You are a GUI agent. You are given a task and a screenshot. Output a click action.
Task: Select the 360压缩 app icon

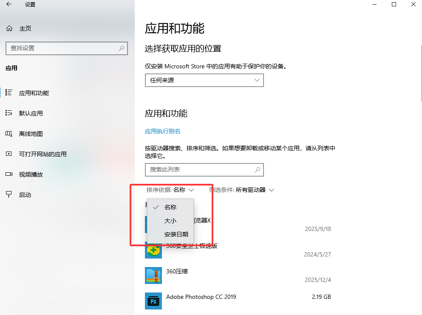153,276
